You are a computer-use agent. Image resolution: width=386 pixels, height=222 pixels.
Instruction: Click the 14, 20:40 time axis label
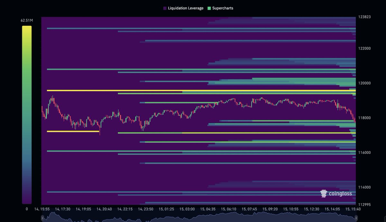pyautogui.click(x=104, y=209)
